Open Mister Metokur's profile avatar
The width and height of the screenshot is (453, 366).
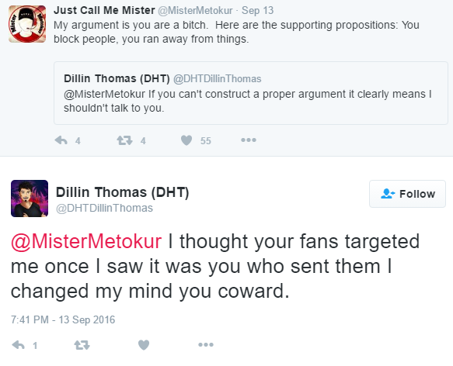[x=27, y=24]
